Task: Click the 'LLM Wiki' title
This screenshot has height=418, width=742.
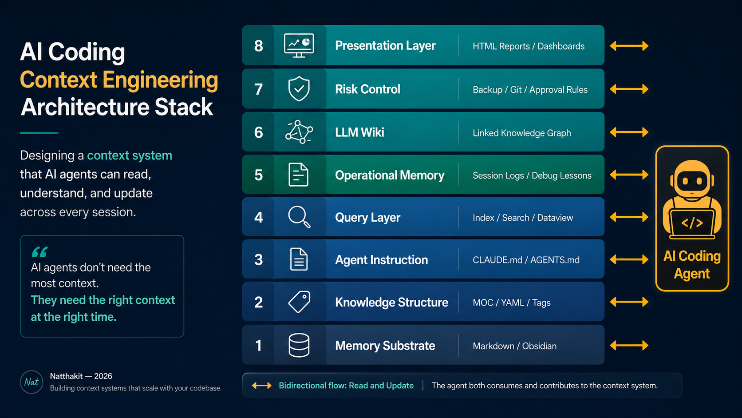Action: click(359, 132)
